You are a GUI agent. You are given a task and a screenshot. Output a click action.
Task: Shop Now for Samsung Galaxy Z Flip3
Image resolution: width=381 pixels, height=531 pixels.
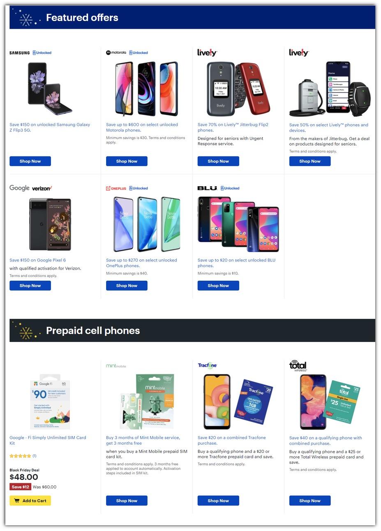tap(30, 161)
